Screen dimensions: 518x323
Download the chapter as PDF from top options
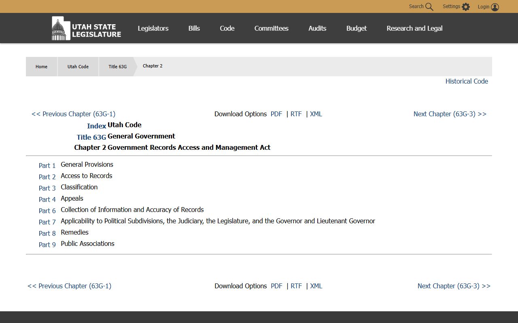(x=276, y=114)
